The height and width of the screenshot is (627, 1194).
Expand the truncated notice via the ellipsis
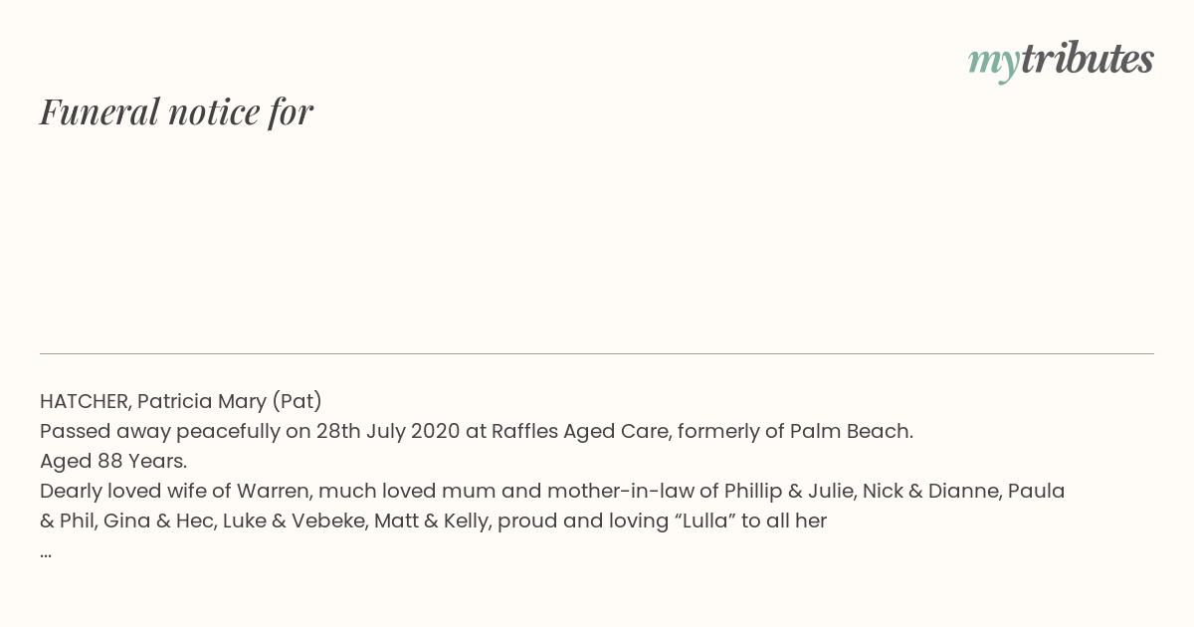[46, 552]
